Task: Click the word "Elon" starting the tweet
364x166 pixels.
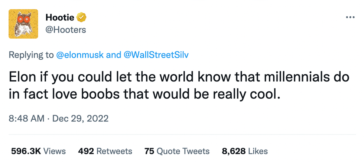Action: click(x=22, y=77)
